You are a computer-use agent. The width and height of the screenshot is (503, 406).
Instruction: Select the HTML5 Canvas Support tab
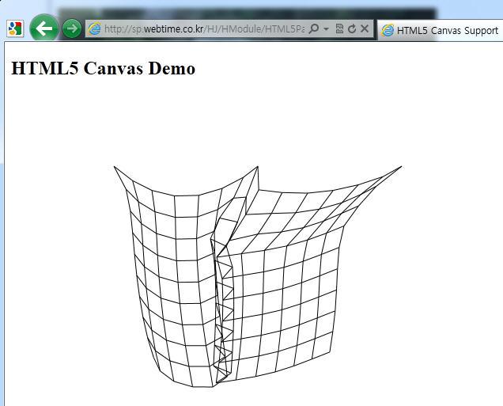coord(441,31)
